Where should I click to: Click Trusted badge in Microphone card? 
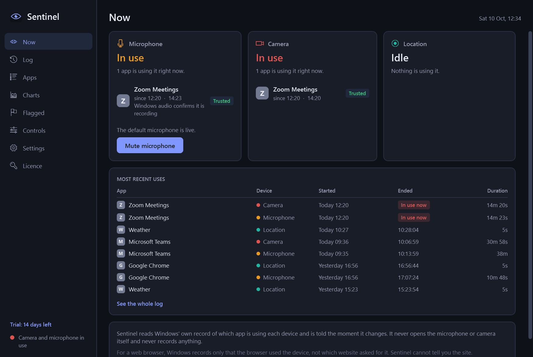pos(222,101)
